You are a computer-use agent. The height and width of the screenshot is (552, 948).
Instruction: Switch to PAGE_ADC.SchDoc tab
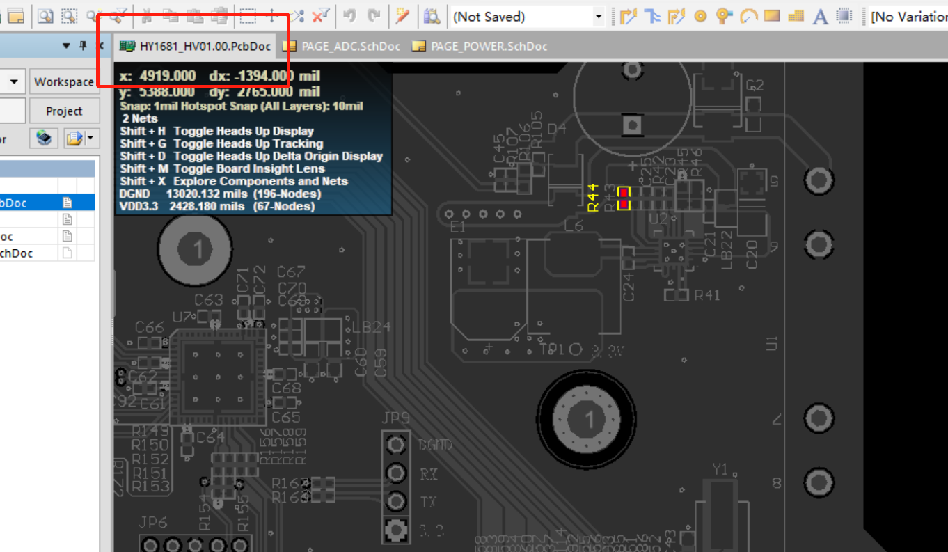(342, 47)
